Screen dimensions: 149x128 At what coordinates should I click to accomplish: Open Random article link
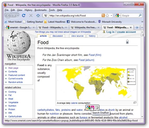[16, 82]
